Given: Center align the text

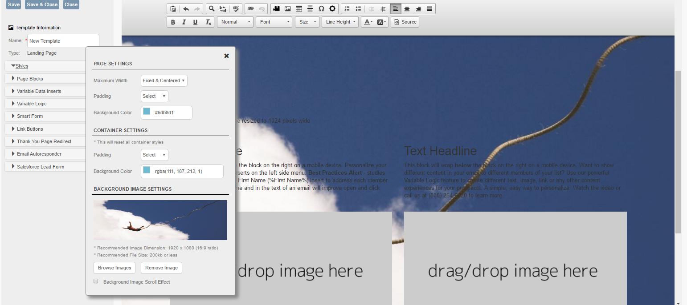Looking at the screenshot, I should 407,9.
